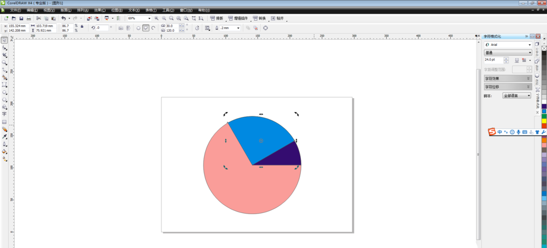Open the 编辑(E) menu
547x248 pixels.
[x=32, y=10]
